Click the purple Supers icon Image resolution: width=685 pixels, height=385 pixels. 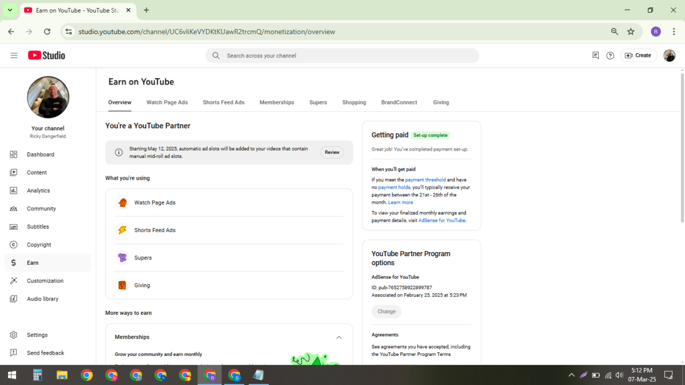pyautogui.click(x=122, y=258)
